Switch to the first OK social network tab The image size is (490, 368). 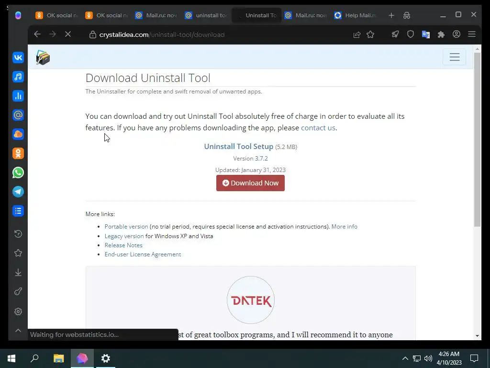click(x=57, y=15)
